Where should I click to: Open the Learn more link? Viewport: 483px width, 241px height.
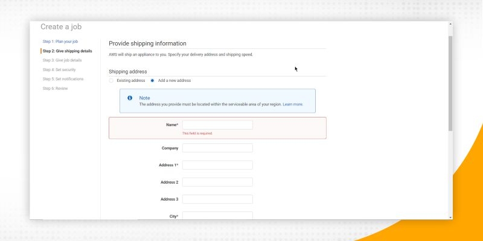[293, 104]
